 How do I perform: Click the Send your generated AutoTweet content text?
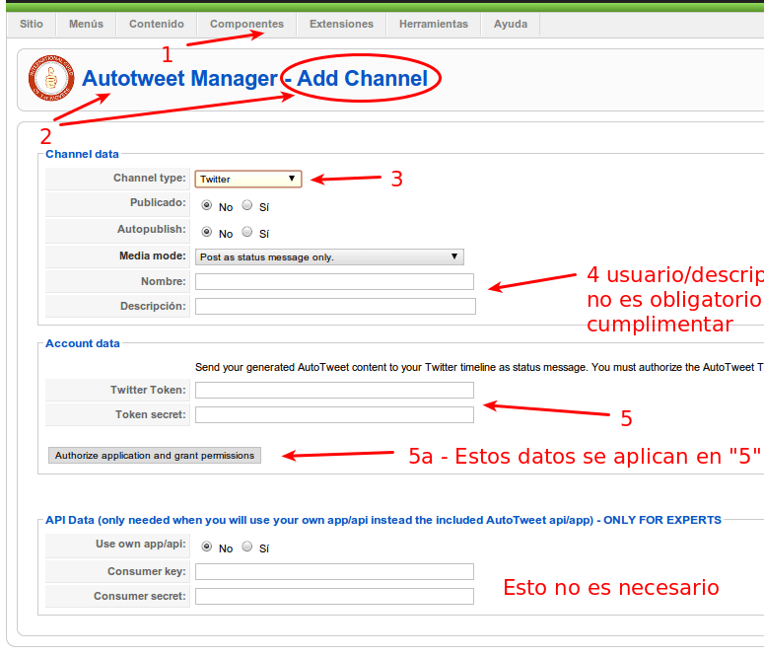pyautogui.click(x=479, y=367)
